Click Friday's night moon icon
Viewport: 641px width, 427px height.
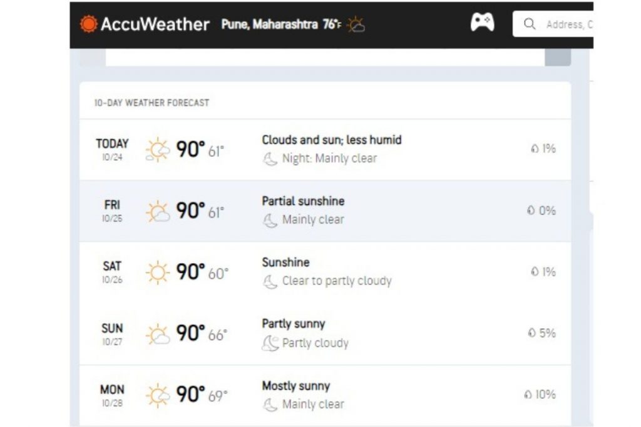tap(270, 220)
